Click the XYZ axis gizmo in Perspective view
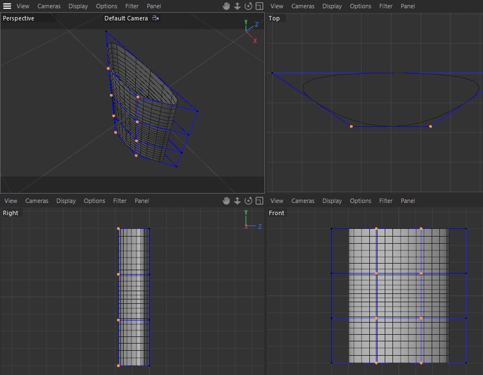 (251, 31)
